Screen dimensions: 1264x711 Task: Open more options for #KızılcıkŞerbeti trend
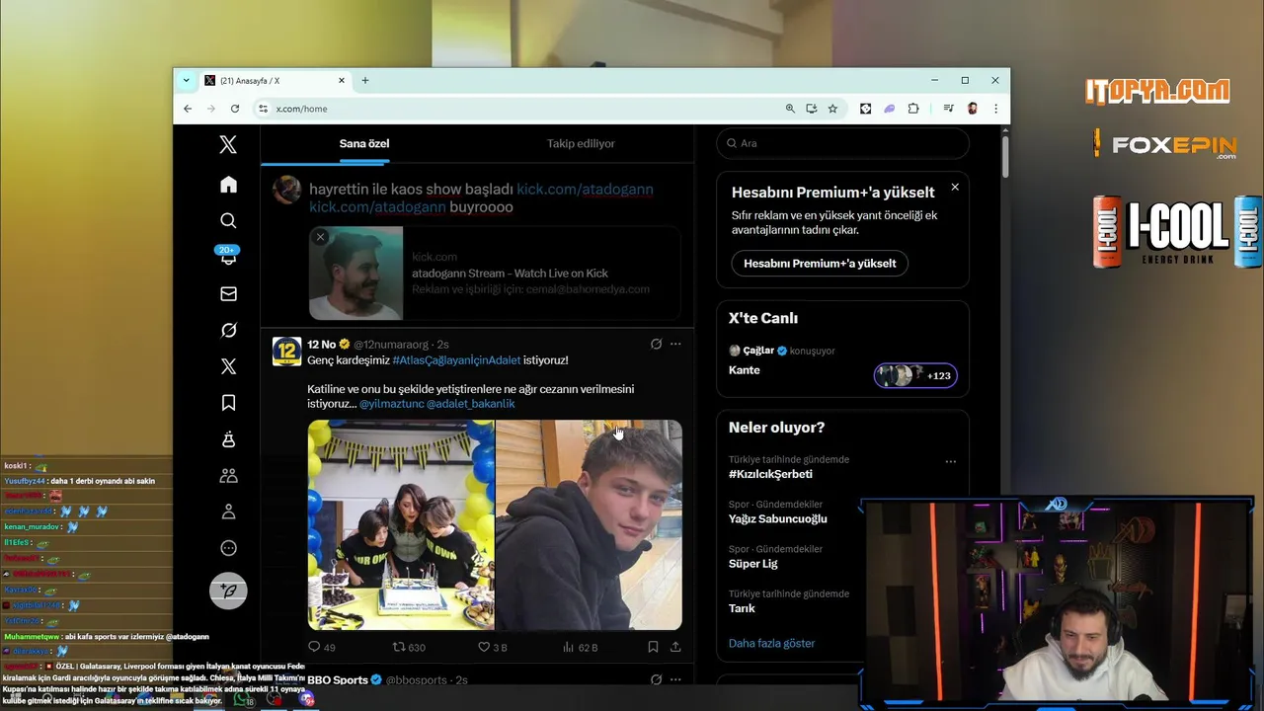(951, 461)
